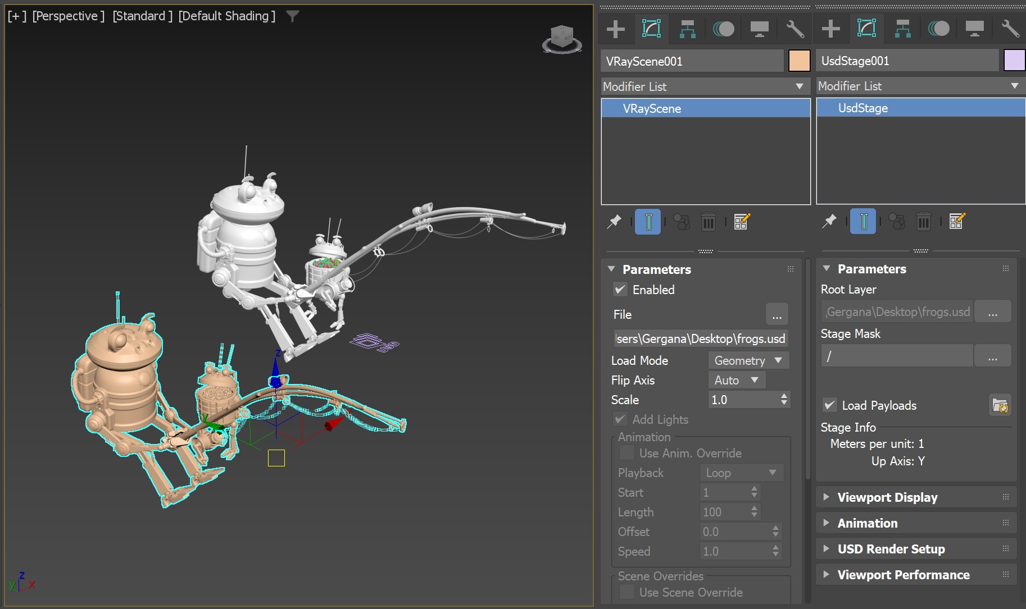Open the Flip Axis Auto dropdown
Viewport: 1026px width, 609px height.
[x=736, y=380]
